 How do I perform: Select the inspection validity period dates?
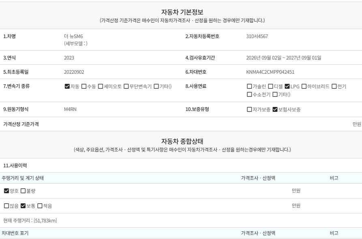point(284,58)
